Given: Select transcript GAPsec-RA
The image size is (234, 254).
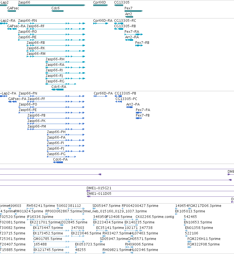Looking at the screenshot, I should click(x=12, y=29).
